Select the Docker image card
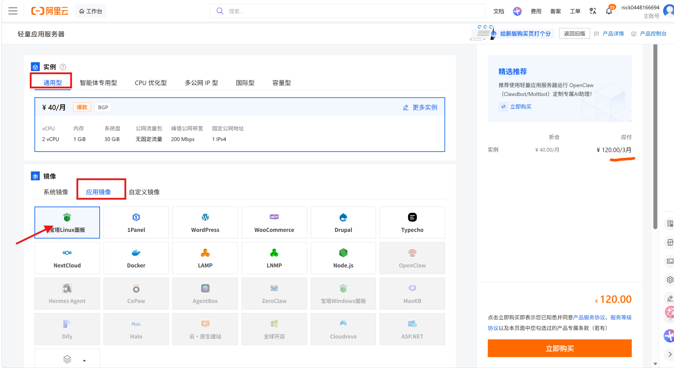The height and width of the screenshot is (368, 674). click(136, 258)
